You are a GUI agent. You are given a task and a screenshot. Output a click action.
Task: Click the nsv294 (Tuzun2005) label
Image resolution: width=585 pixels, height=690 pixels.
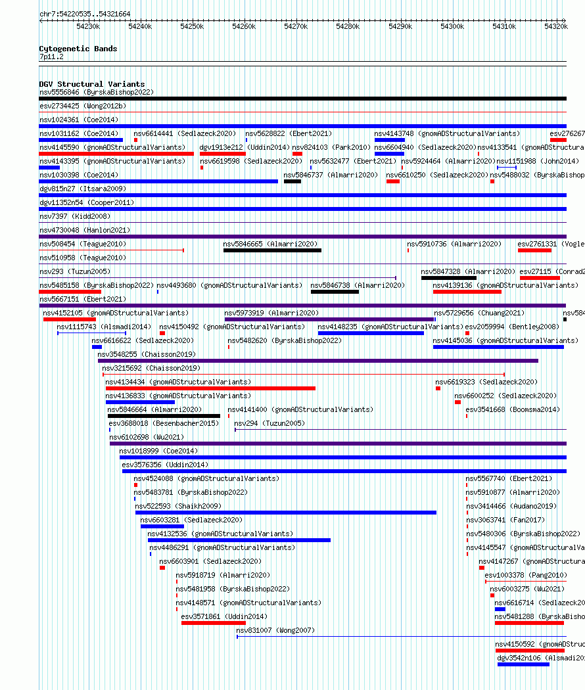pos(269,424)
